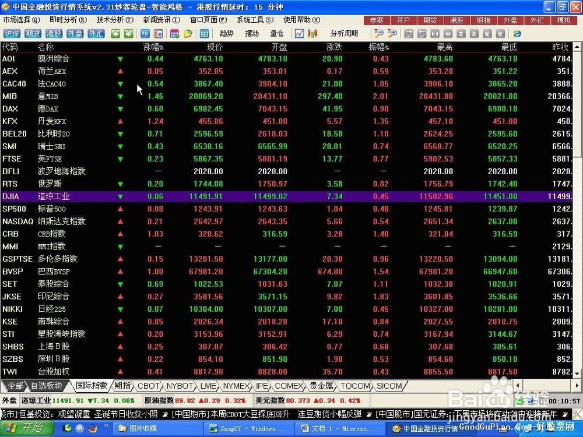Select the SP500 标普500 row
Image resolution: width=583 pixels, height=437 pixels.
coord(286,209)
